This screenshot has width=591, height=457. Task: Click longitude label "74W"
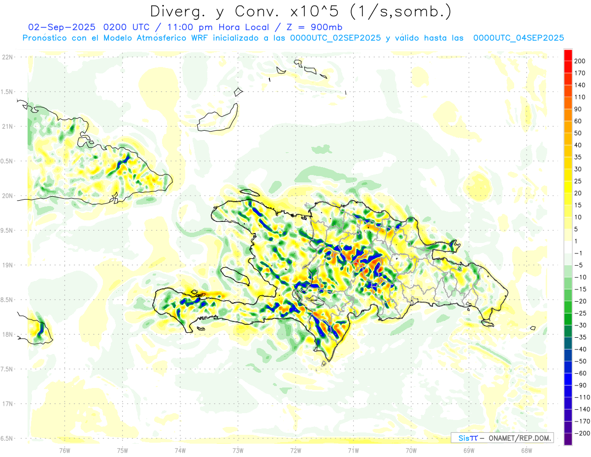[x=180, y=450]
